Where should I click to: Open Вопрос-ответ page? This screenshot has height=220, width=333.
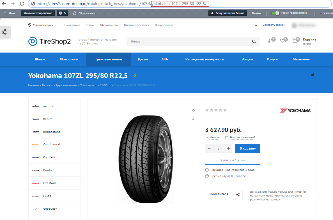[x=164, y=25]
